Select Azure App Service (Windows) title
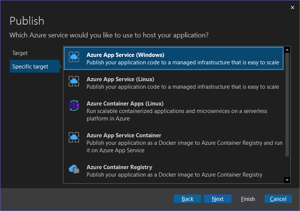The height and width of the screenshot is (211, 300). coord(125,55)
